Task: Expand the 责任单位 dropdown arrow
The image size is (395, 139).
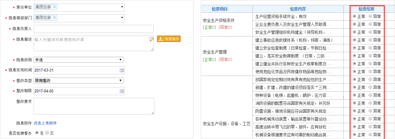Action: (122, 7)
